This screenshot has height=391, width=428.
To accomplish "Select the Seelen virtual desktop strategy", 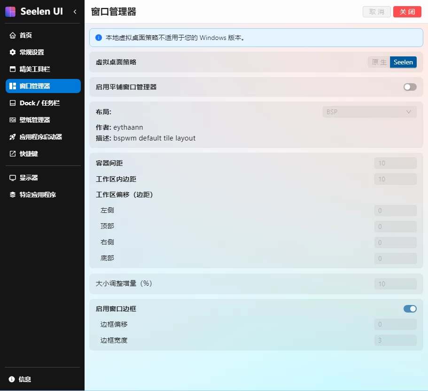I will (403, 62).
